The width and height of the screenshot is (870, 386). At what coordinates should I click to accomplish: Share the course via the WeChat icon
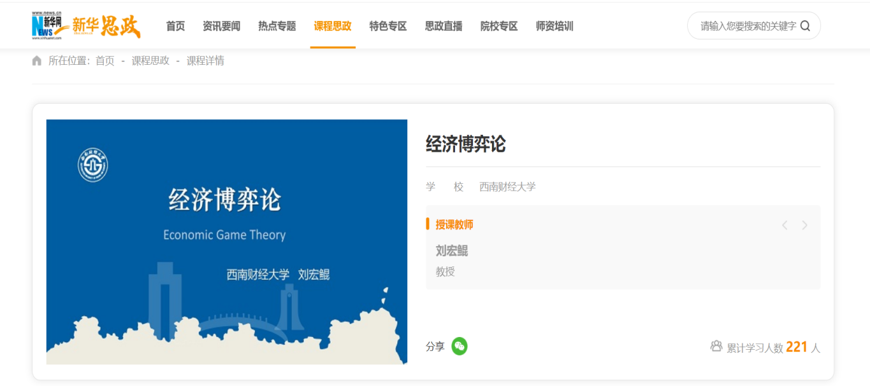[459, 347]
